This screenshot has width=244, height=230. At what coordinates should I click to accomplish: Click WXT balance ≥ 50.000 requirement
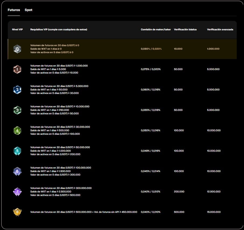click(49, 90)
